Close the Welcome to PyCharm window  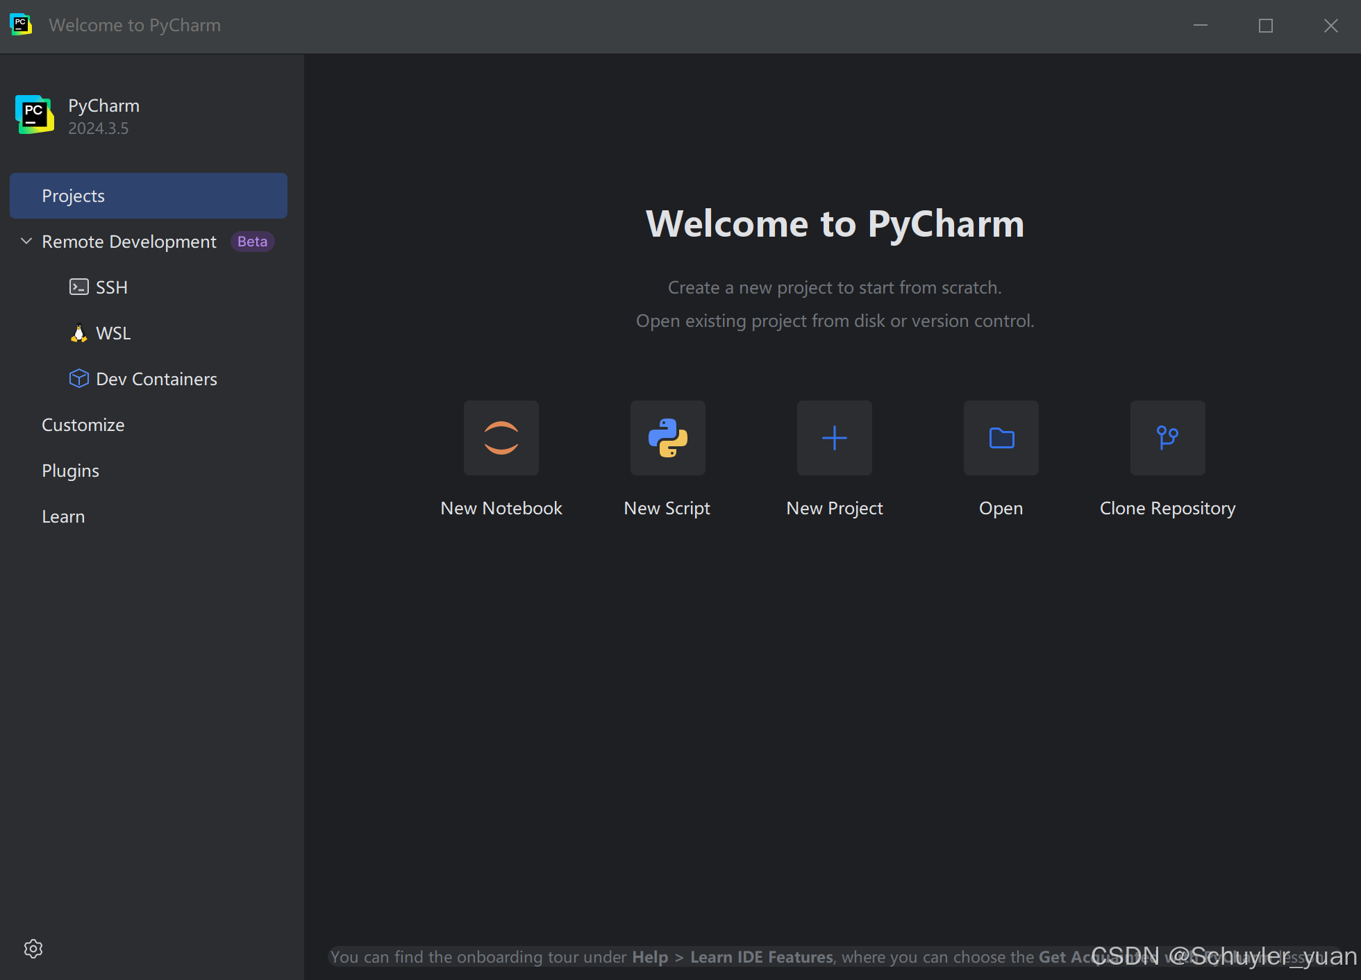(1331, 26)
